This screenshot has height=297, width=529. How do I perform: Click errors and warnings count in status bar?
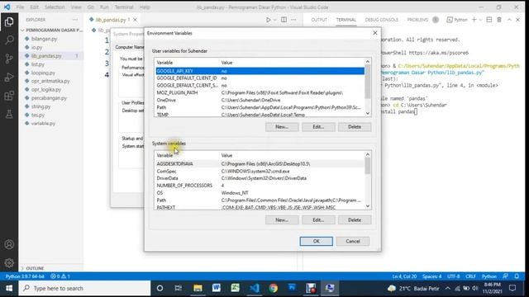click(60, 276)
